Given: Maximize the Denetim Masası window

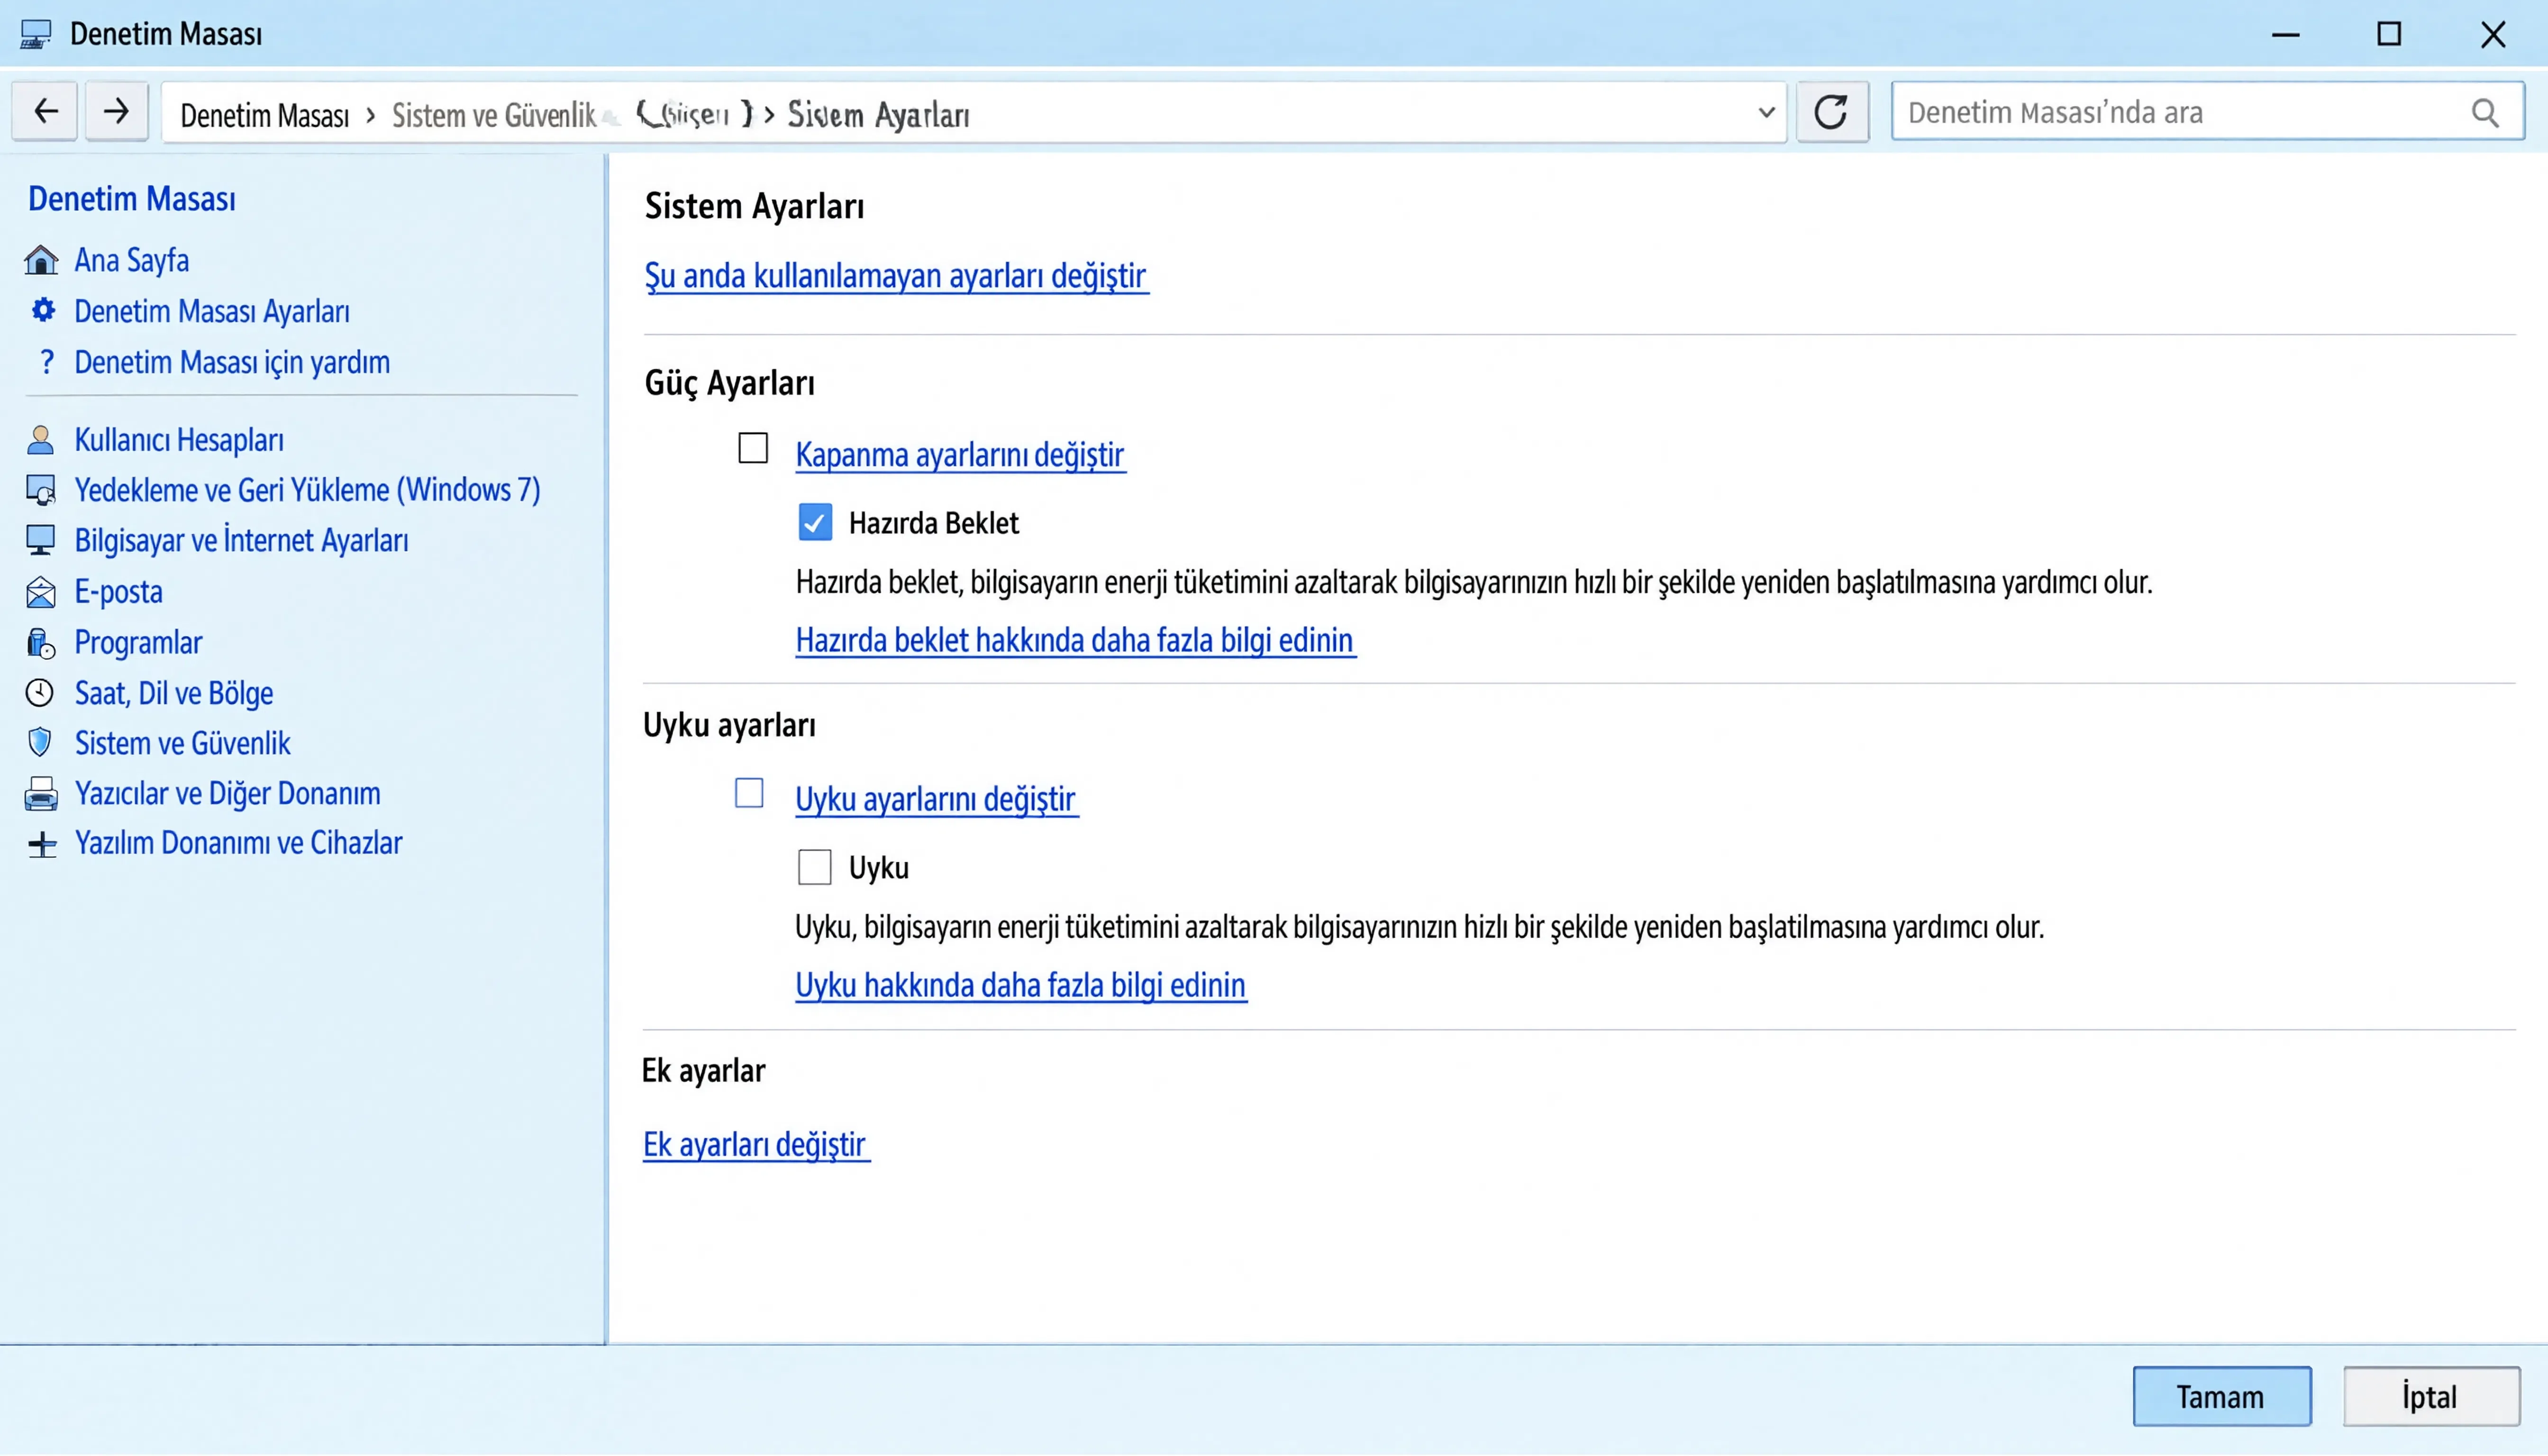Looking at the screenshot, I should pyautogui.click(x=2389, y=34).
